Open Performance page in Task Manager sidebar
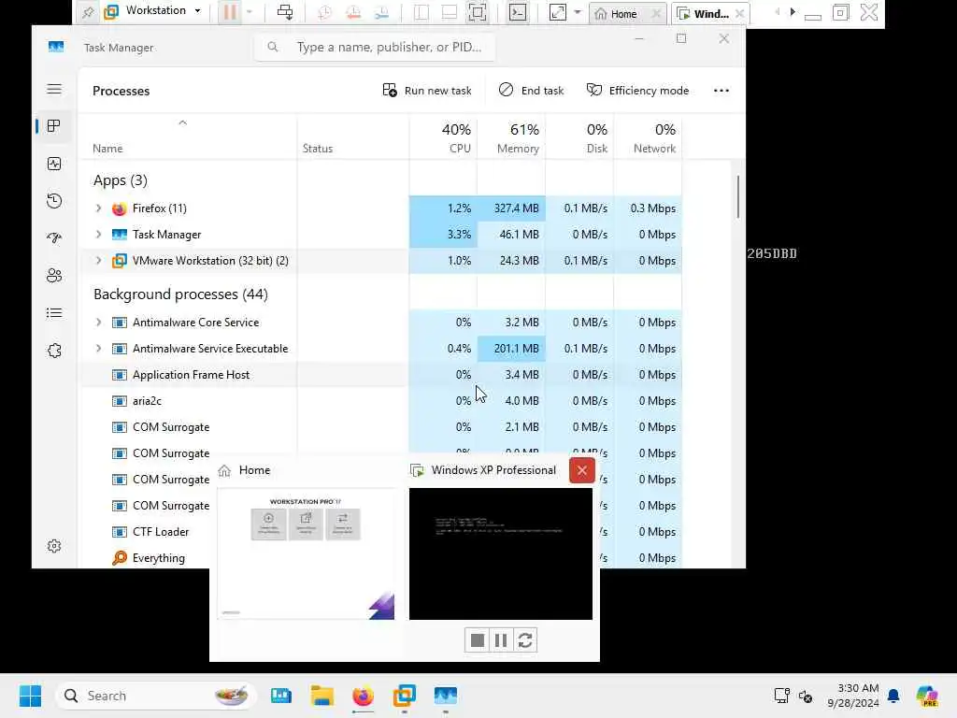This screenshot has height=718, width=957. [54, 164]
